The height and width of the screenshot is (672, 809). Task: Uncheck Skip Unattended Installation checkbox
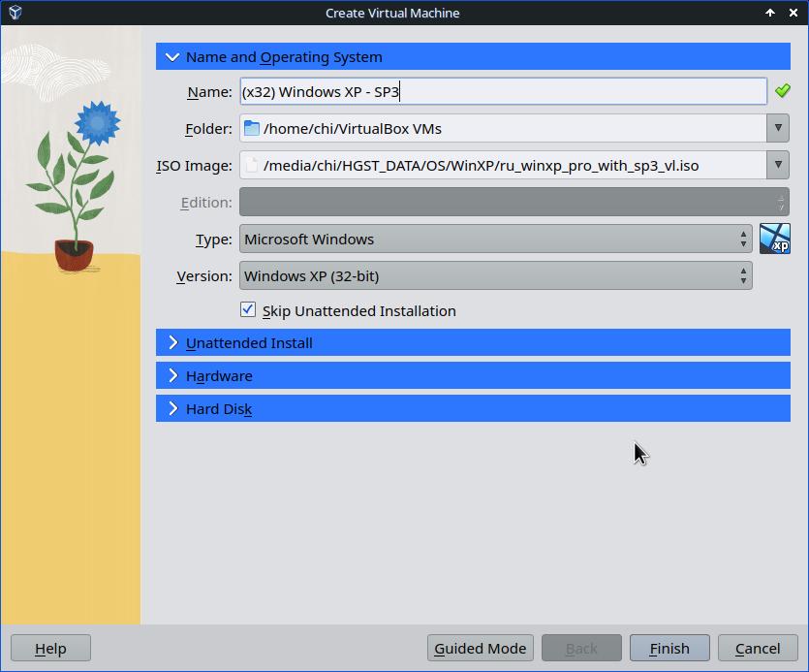pos(248,310)
